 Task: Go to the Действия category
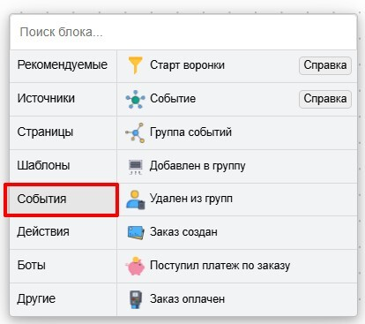(x=63, y=232)
